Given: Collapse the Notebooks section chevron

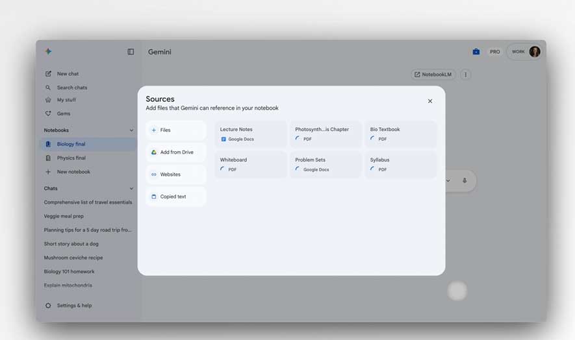Looking at the screenshot, I should [x=131, y=130].
